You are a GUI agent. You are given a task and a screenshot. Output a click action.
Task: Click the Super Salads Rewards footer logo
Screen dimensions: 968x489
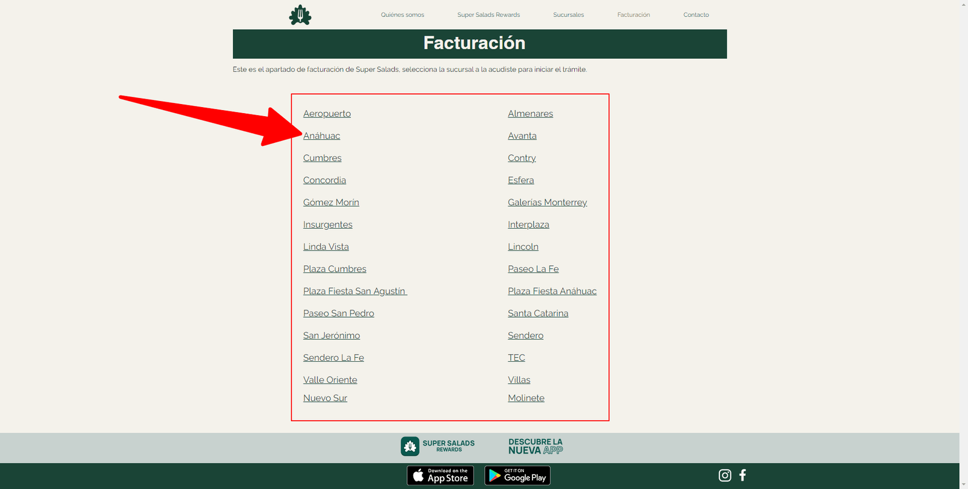pos(438,446)
